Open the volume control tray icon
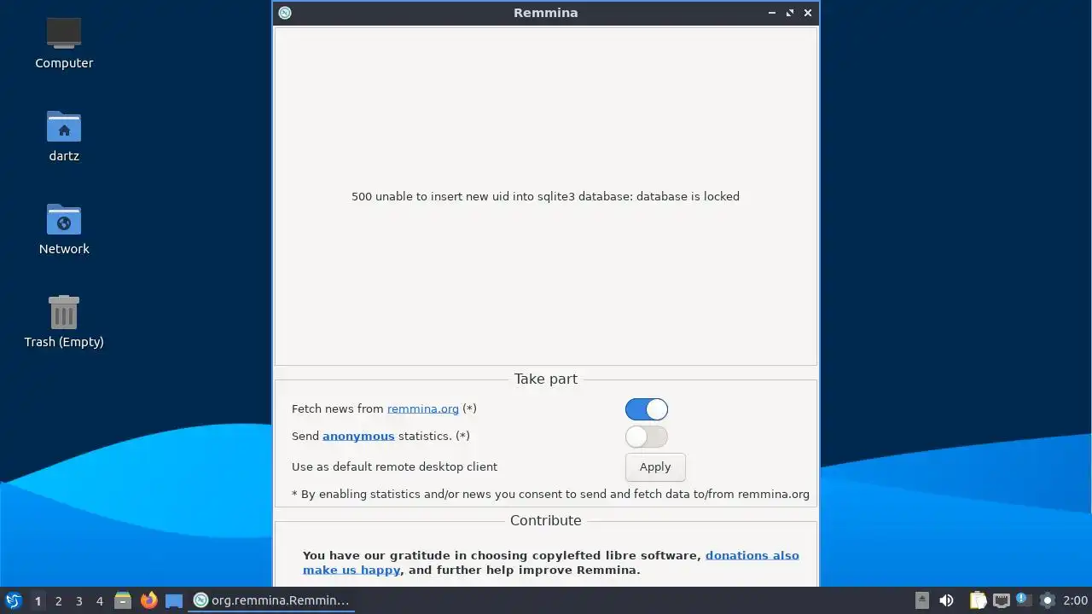The height and width of the screenshot is (614, 1092). point(946,600)
